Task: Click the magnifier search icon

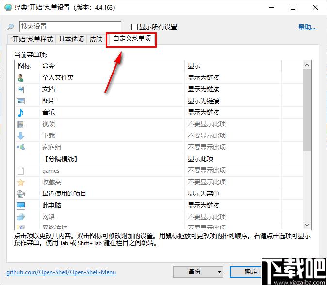Action: tap(10, 27)
